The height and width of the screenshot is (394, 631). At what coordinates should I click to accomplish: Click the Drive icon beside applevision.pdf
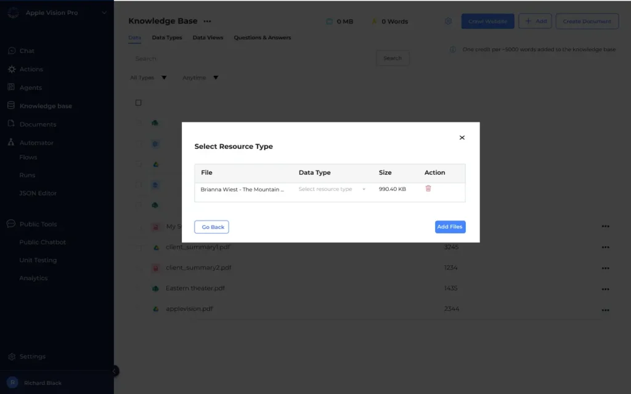[156, 309]
